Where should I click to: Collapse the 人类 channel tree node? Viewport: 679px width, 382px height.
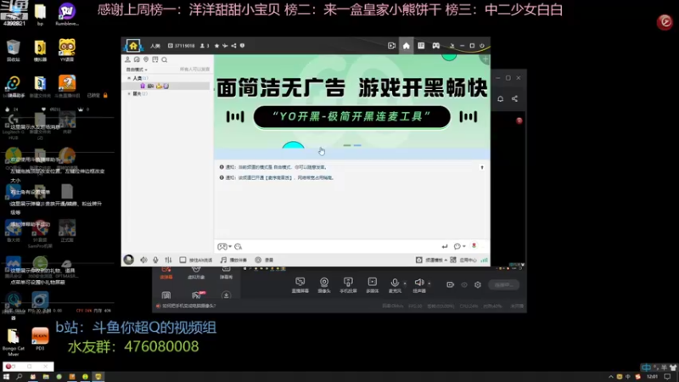[x=129, y=78]
